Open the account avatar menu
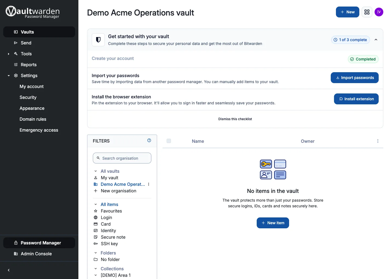 coord(379,12)
